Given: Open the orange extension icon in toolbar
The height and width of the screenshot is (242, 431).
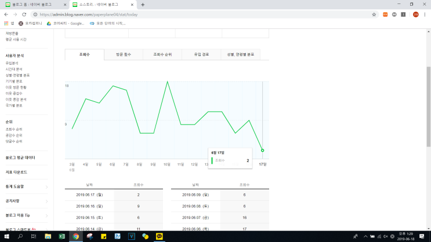Looking at the screenshot, I should coord(385,14).
